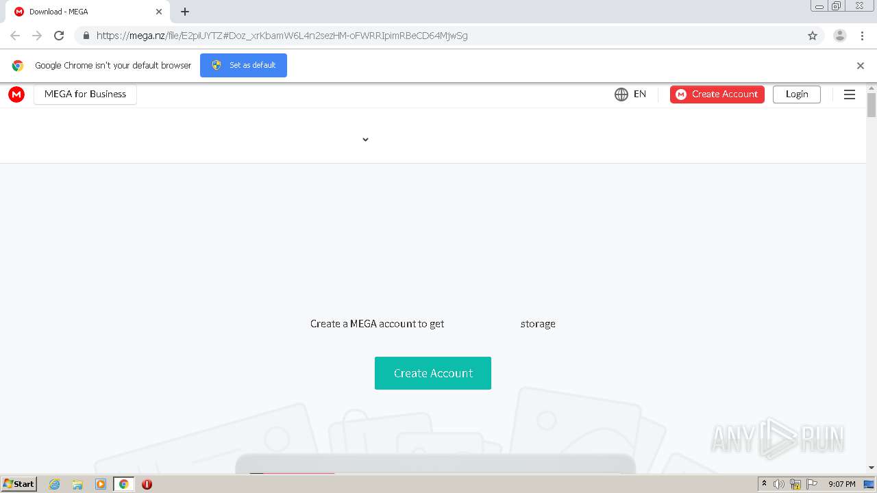Show hidden system tray icons
877x493 pixels.
pos(764,484)
